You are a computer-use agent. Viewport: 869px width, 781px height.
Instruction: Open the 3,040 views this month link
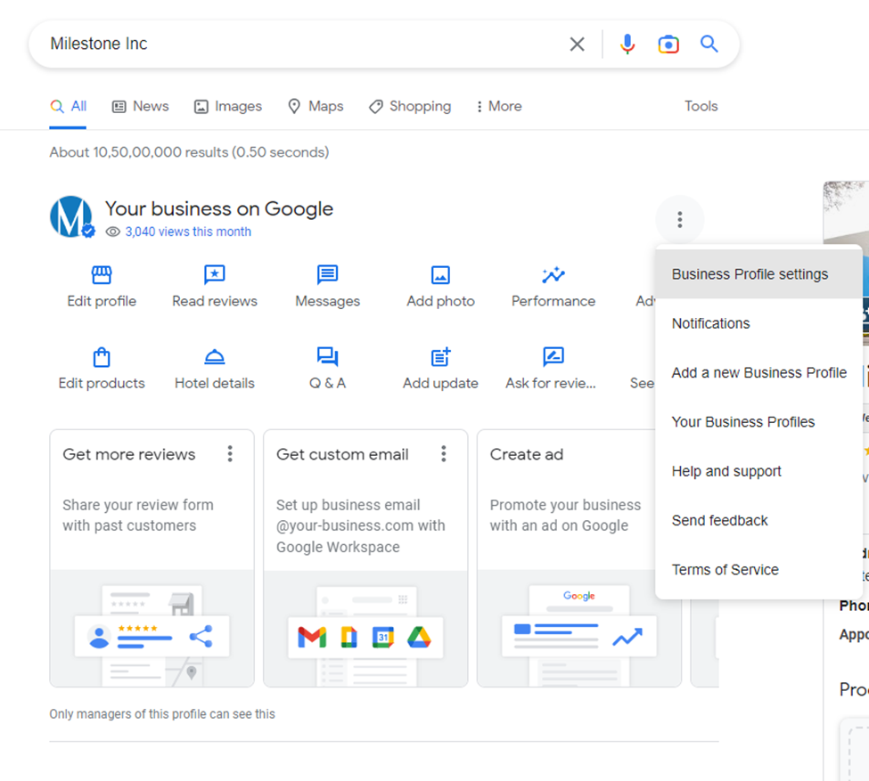[x=188, y=232]
